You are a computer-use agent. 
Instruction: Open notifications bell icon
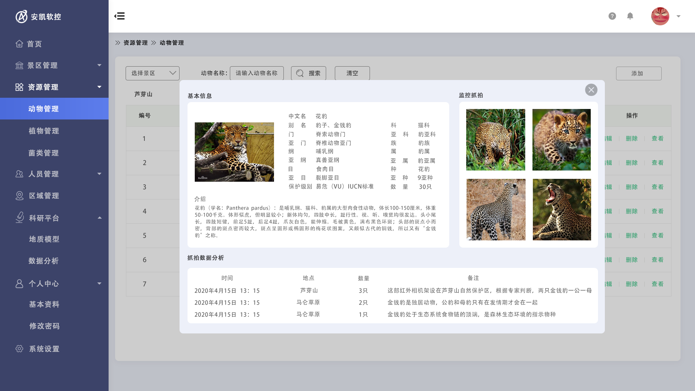point(630,16)
